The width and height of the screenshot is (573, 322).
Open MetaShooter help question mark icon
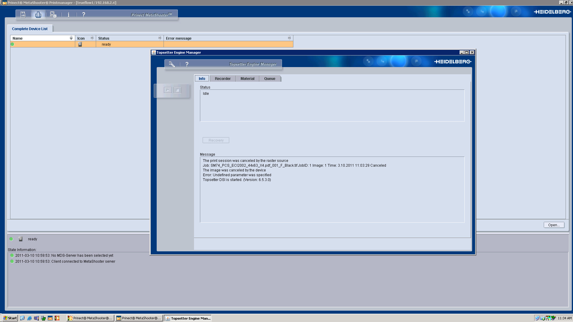click(x=84, y=14)
